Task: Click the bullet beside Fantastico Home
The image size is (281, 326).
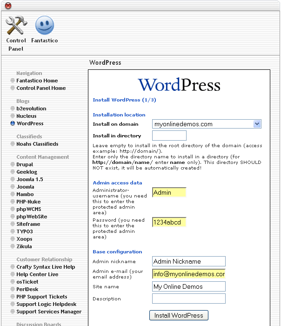Action: [13, 80]
